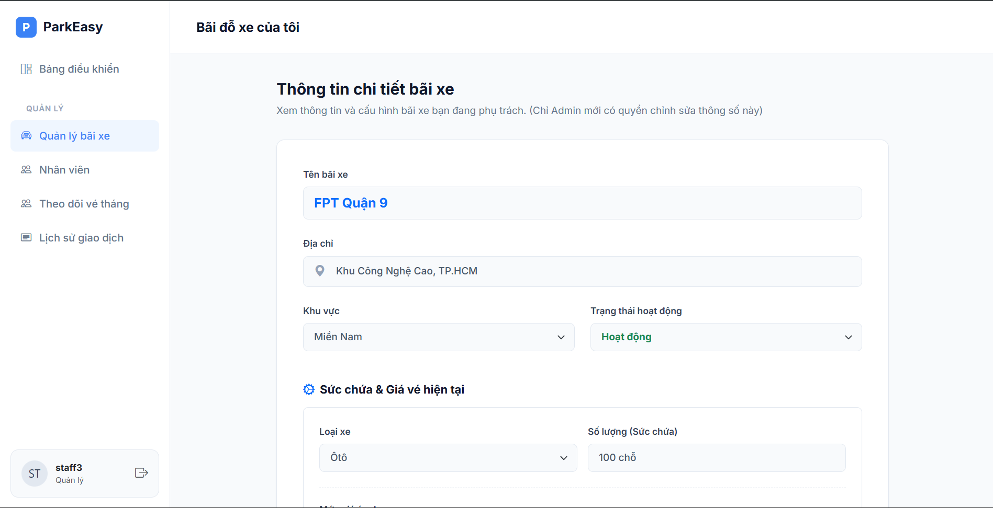Expand the Loại xe dropdown showing Ôtô
993x508 pixels.
(448, 458)
